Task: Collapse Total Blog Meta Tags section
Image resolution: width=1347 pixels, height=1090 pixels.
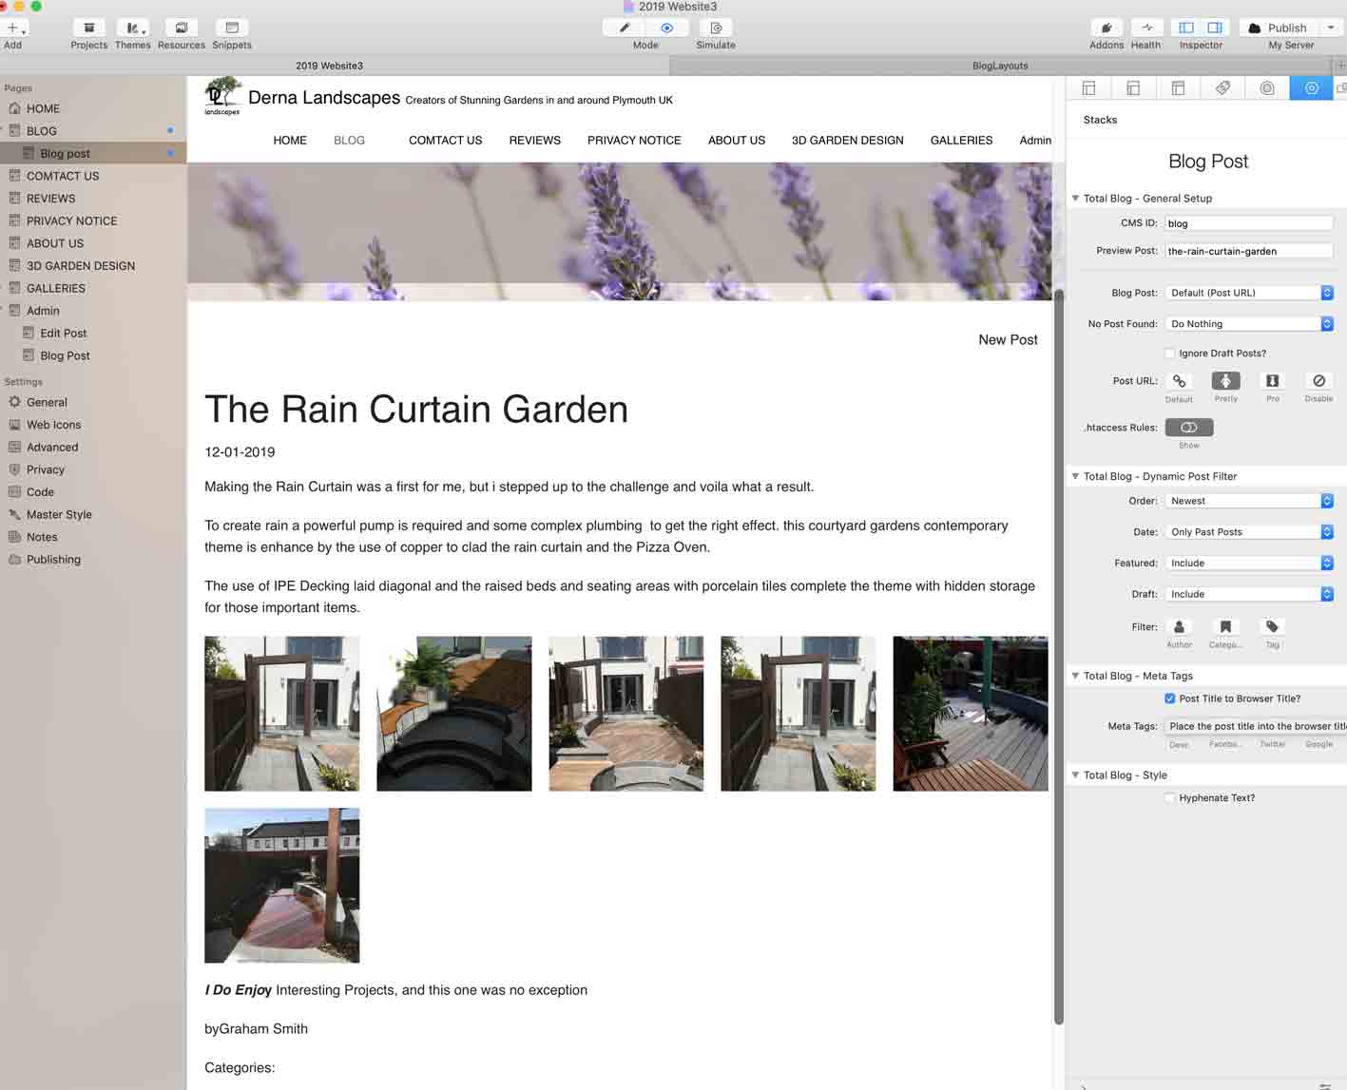Action: pos(1075,676)
